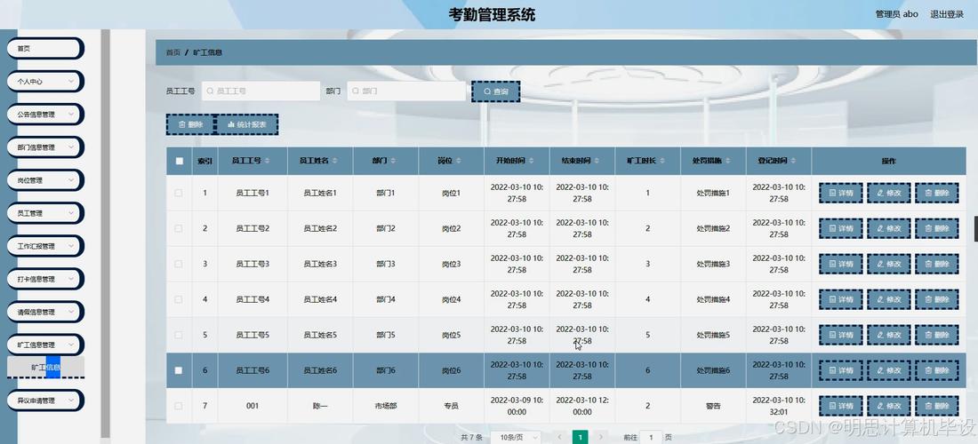Click into the 部门 search field
The image size is (978, 444).
(x=406, y=91)
